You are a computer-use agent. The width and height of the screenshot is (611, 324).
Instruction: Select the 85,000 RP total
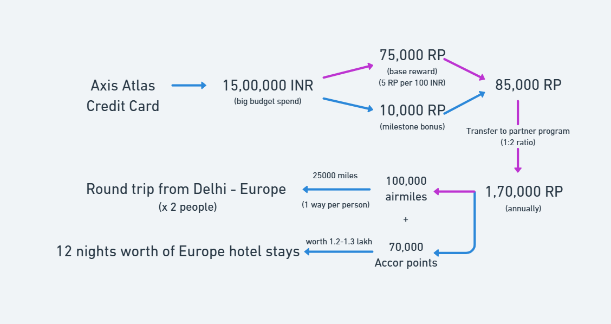click(x=528, y=85)
